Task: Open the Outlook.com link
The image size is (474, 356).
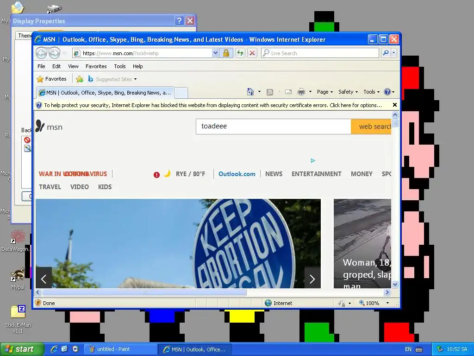Action: pos(237,174)
